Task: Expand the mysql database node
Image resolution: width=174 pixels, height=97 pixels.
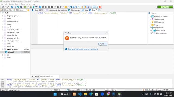Action: [x=3, y=27]
